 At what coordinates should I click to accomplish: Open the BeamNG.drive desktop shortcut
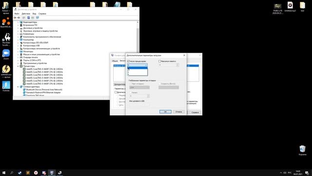[x=6, y=22]
